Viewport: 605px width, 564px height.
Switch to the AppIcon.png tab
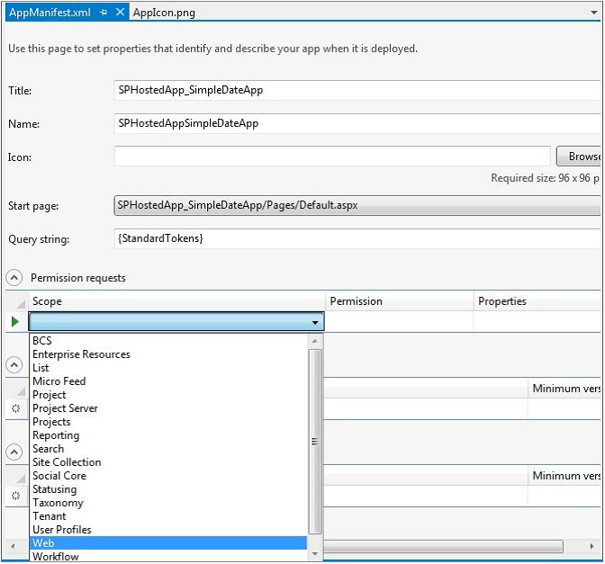164,13
